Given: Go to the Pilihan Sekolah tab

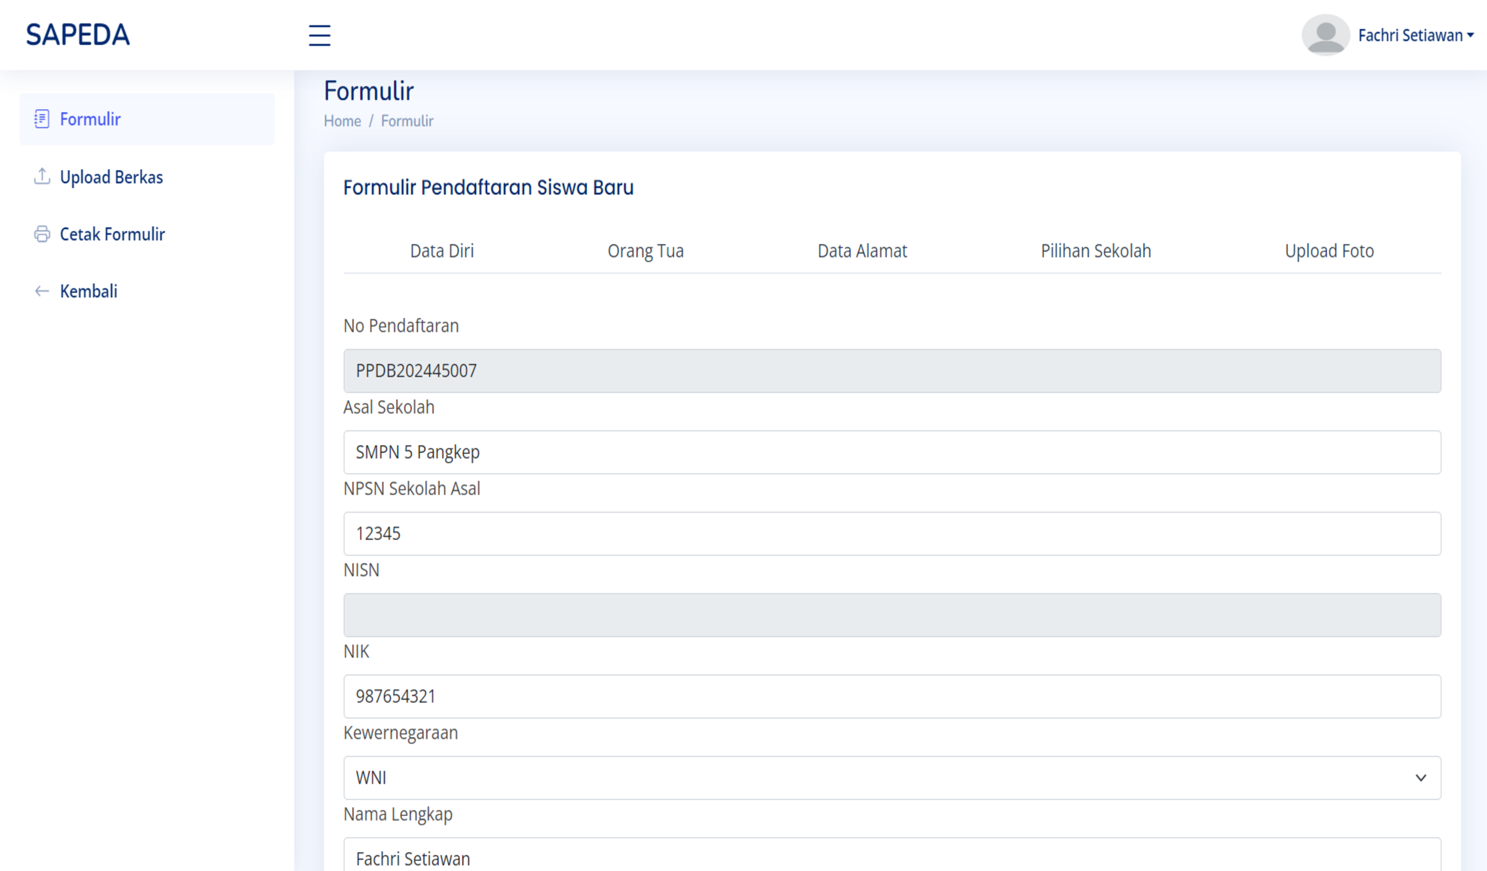Looking at the screenshot, I should click(1095, 251).
